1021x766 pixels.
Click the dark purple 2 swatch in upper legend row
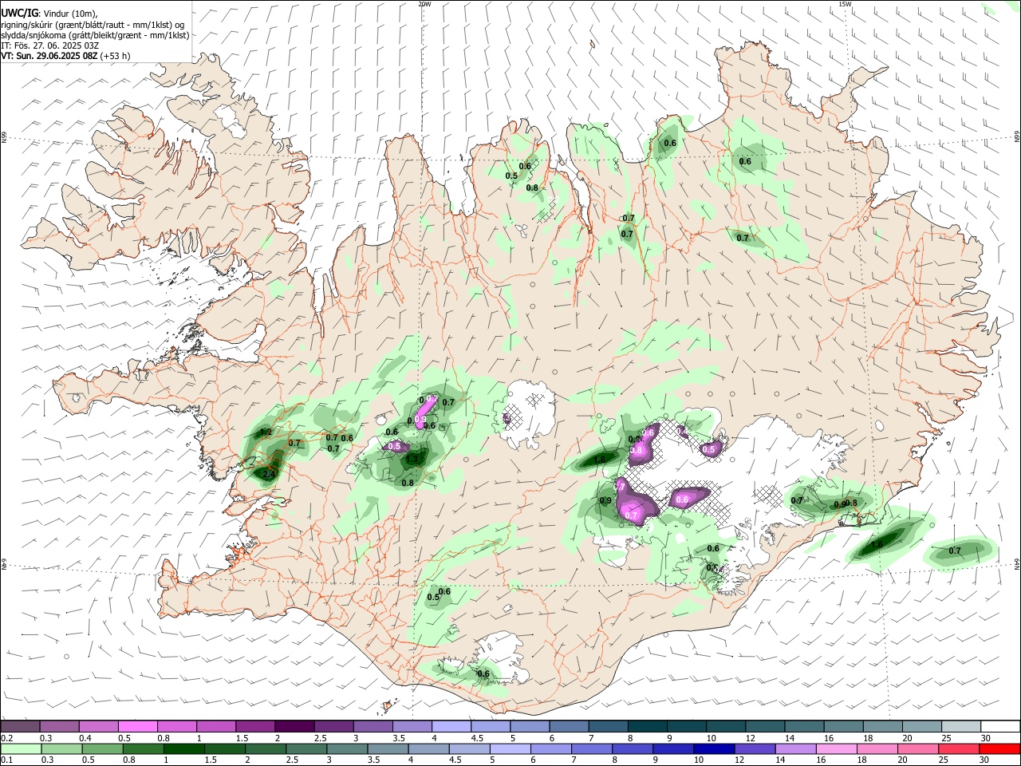click(294, 726)
